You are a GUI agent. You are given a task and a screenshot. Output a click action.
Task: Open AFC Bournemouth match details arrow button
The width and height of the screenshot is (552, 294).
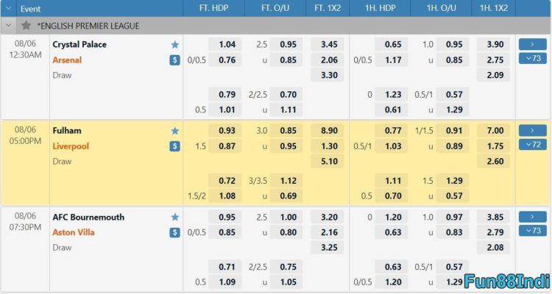(x=533, y=217)
